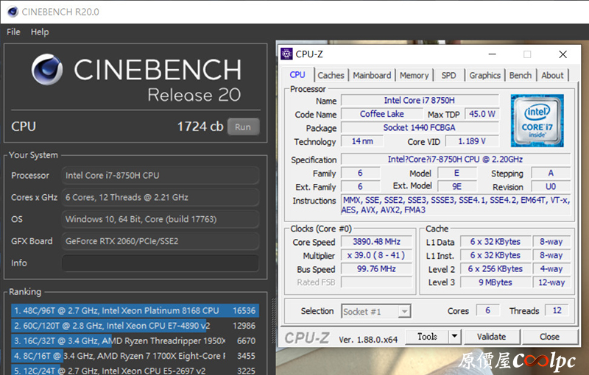Minimize the CPU-Z window
Screen dimensions: 589x375
coord(492,54)
